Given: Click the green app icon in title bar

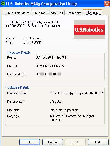Looking at the screenshot, I should point(3,4).
